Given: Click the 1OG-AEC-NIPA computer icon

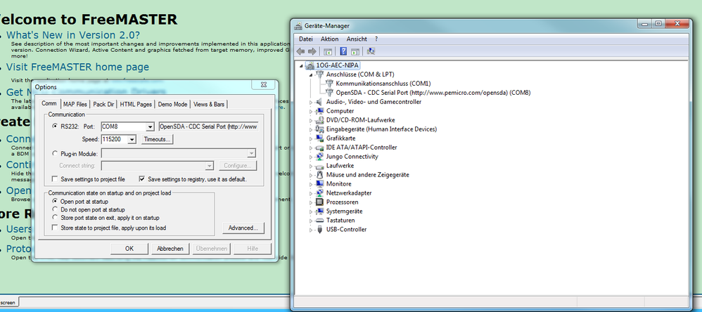Looking at the screenshot, I should (309, 65).
